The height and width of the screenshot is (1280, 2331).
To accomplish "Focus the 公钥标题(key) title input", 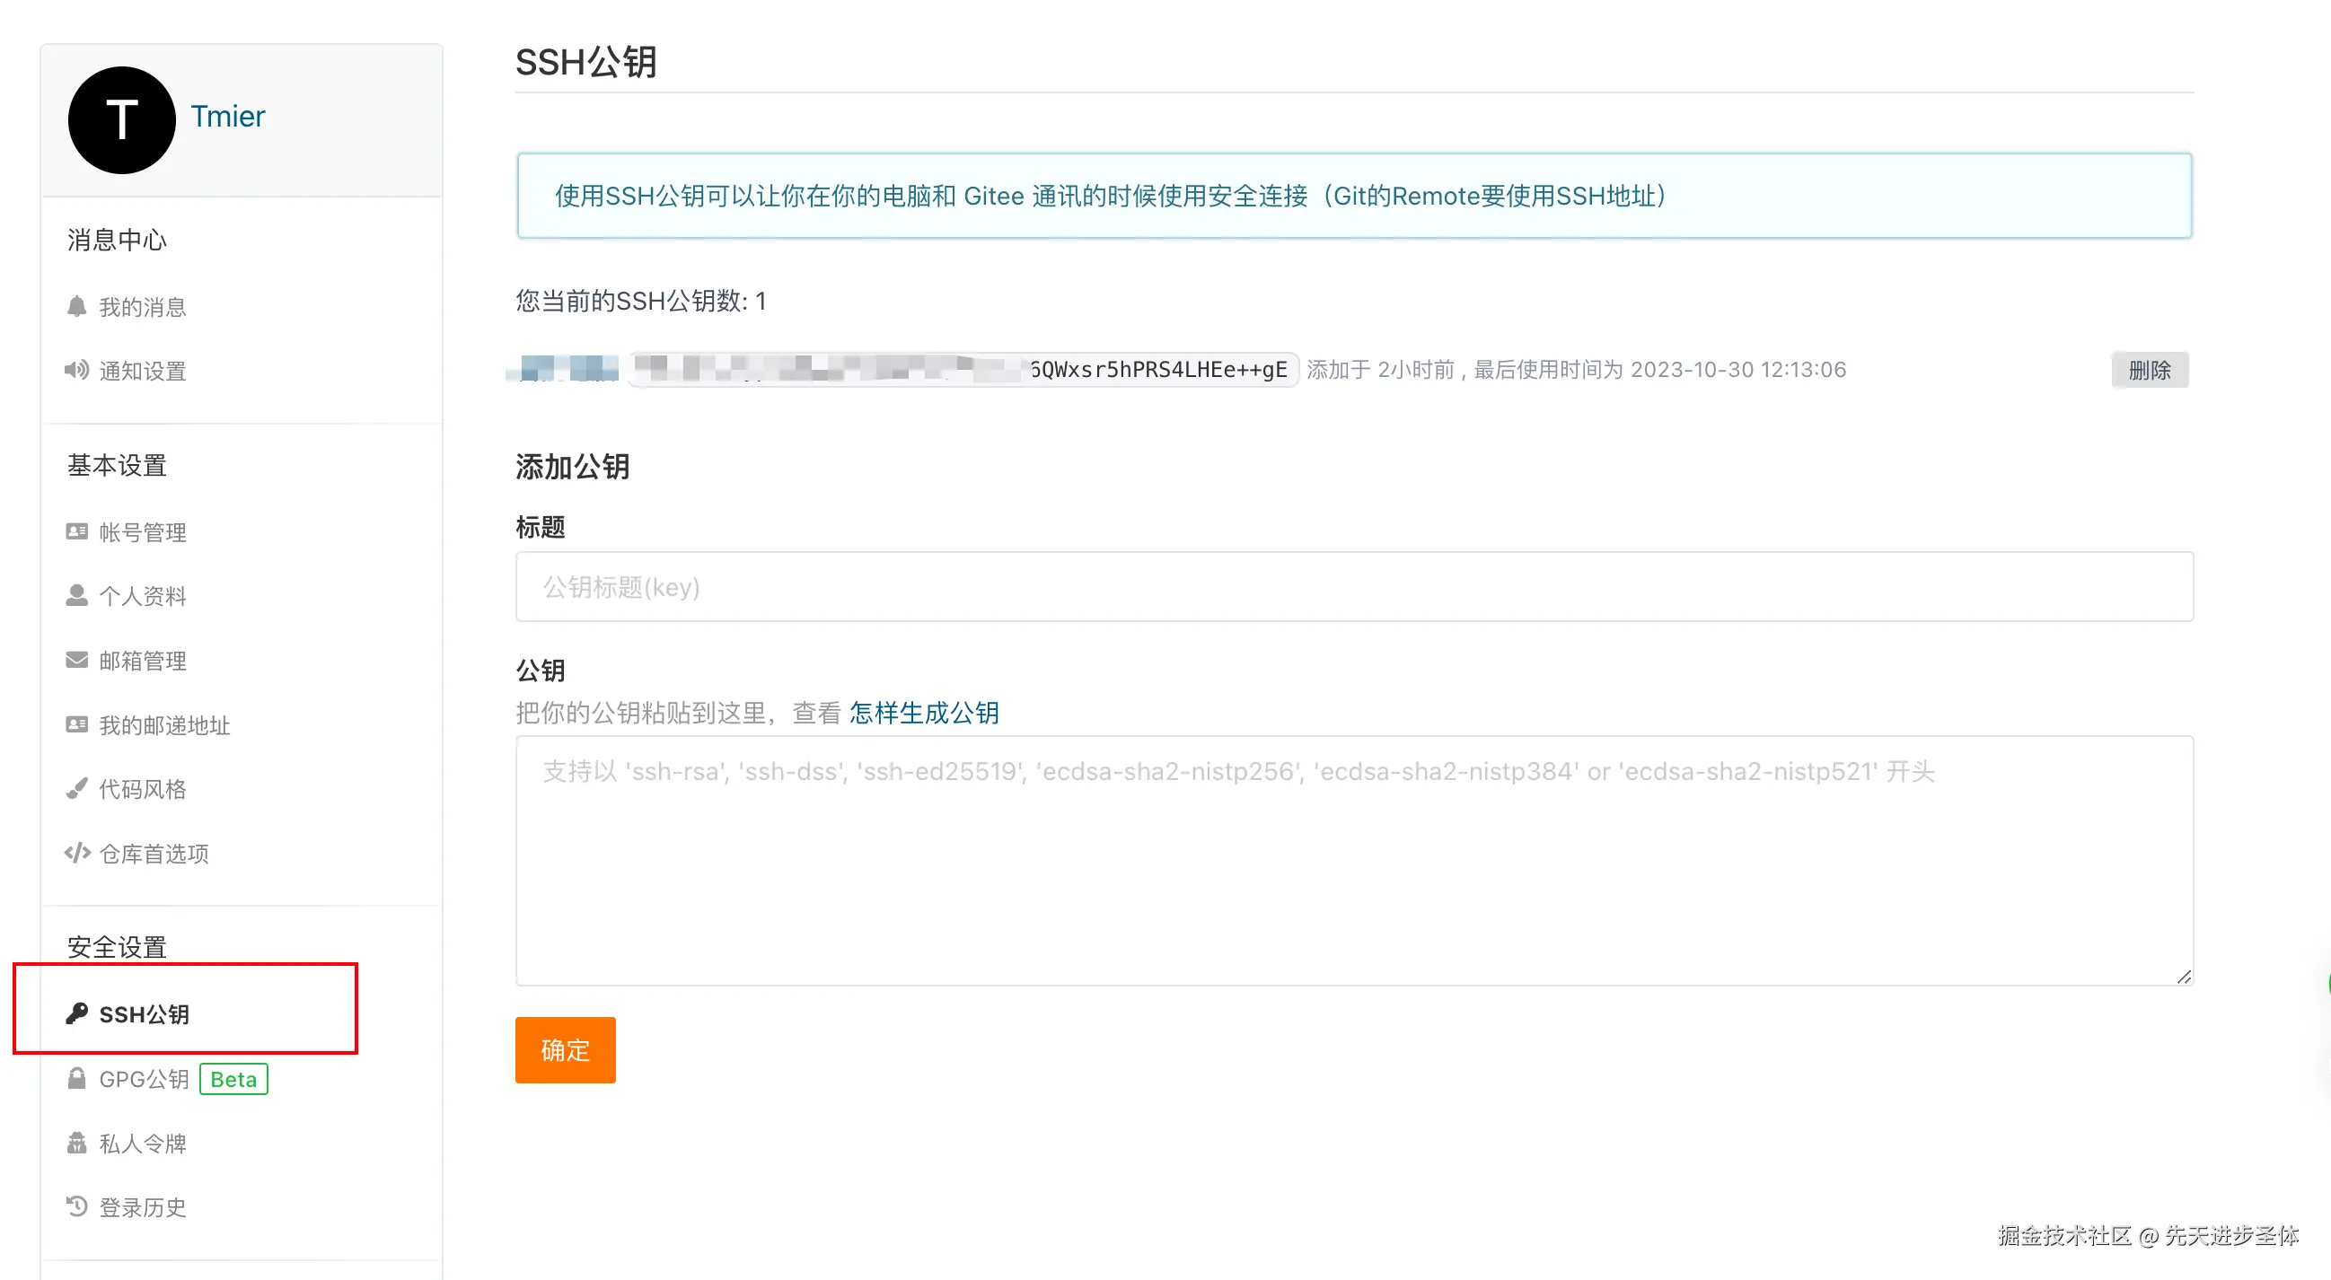I will tap(1353, 587).
